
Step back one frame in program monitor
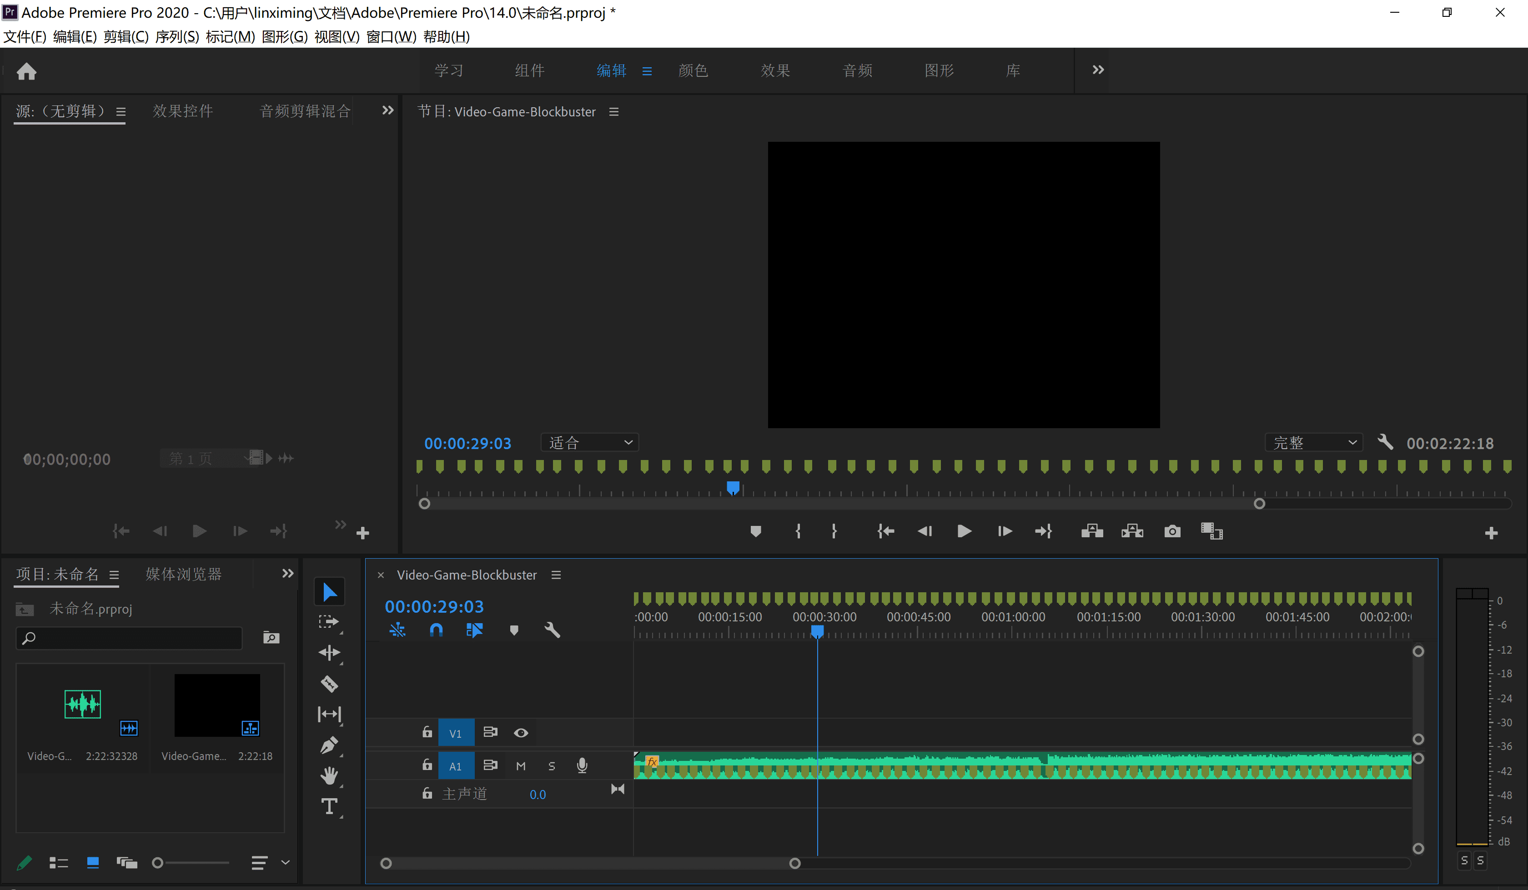point(925,531)
